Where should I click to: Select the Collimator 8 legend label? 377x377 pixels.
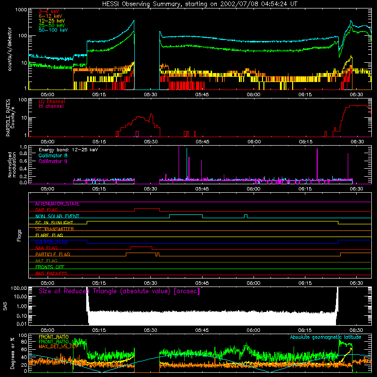pyautogui.click(x=53, y=156)
